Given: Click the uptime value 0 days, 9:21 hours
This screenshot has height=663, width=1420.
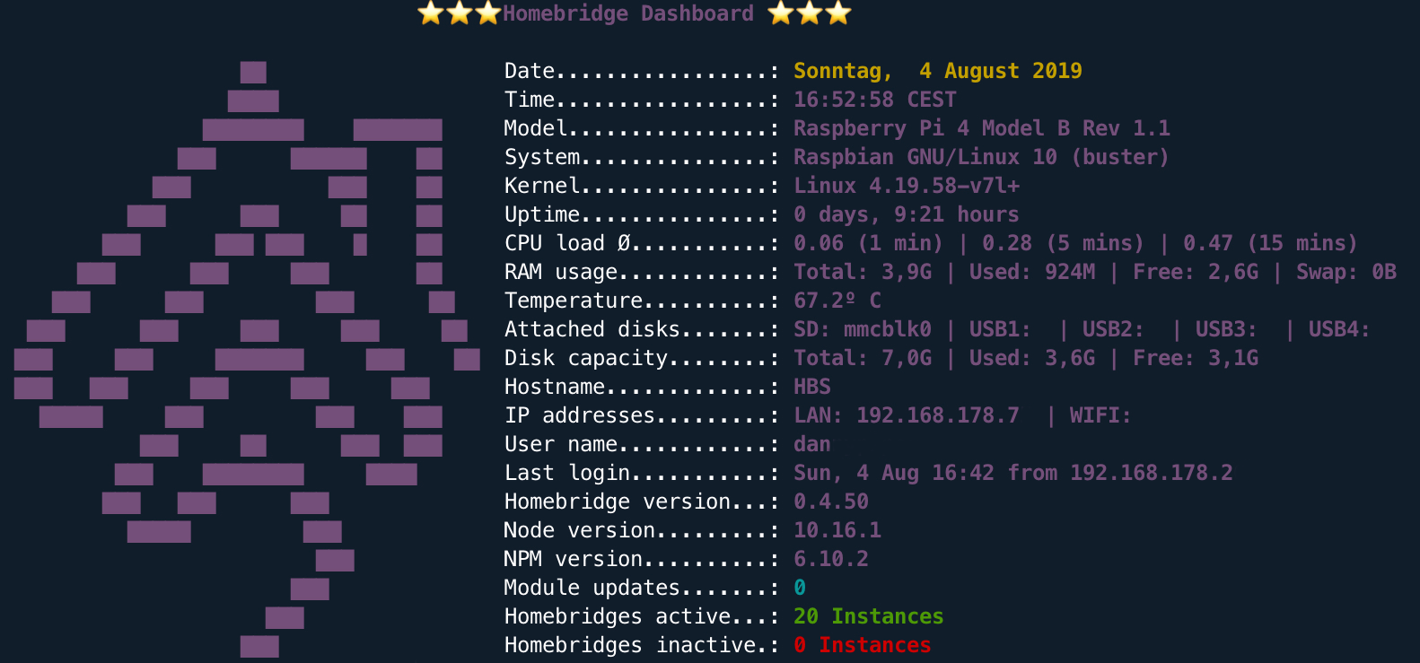Looking at the screenshot, I should (x=906, y=214).
